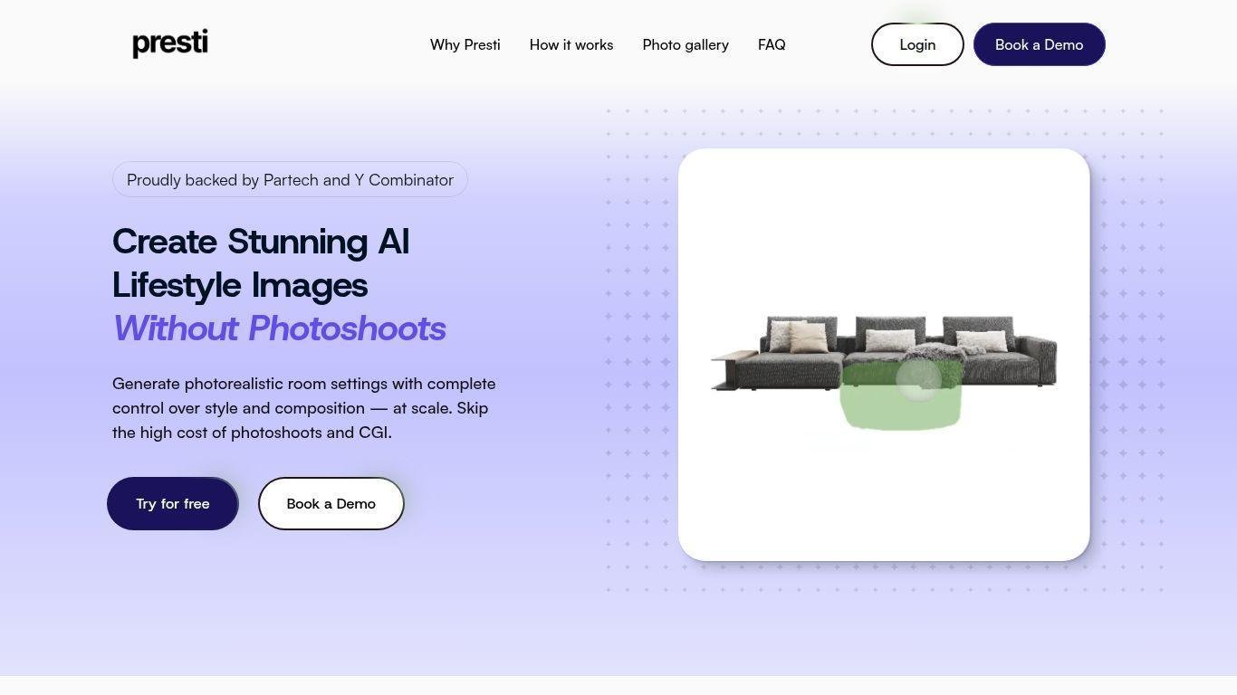Click the white Book a Demo hero button
1237x695 pixels.
point(331,504)
